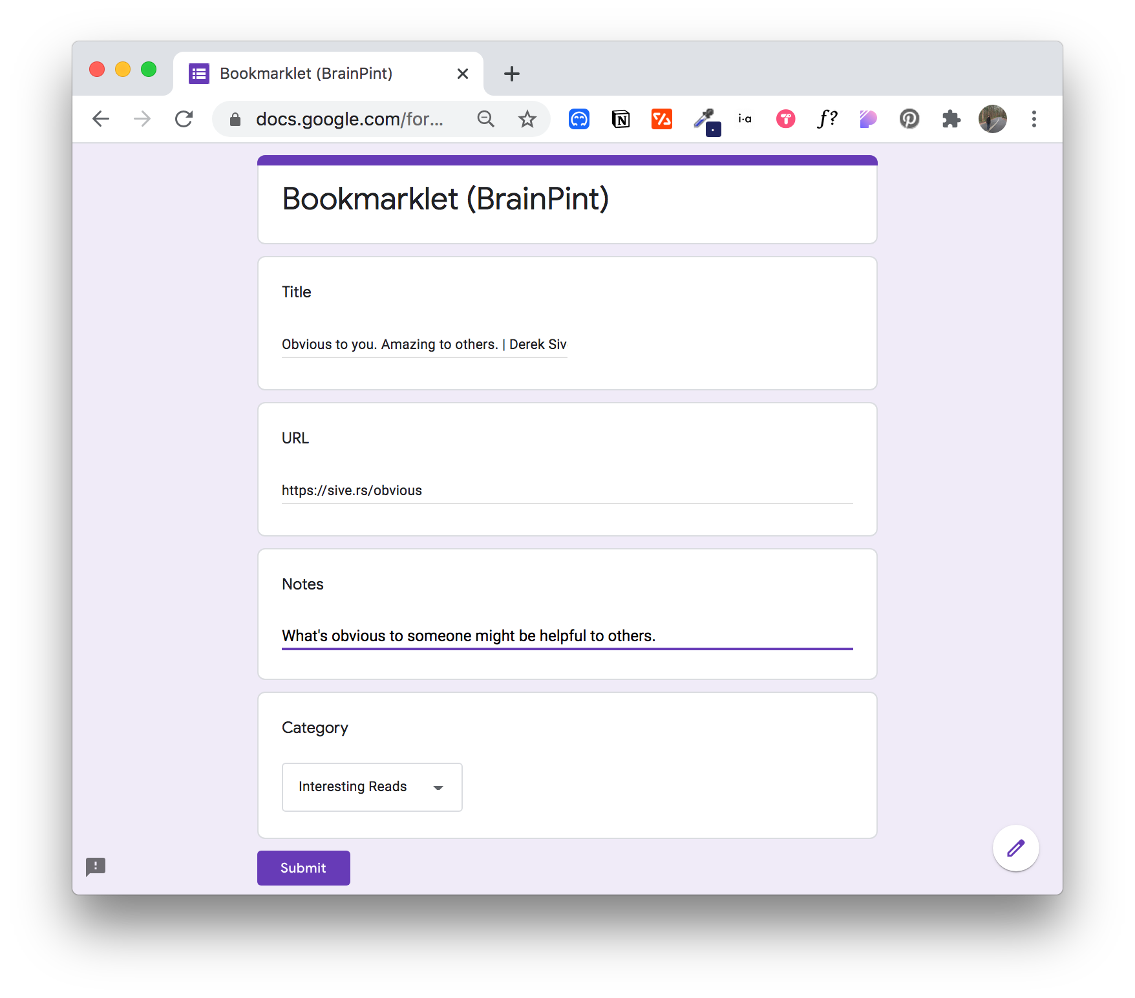Viewport: 1135px width, 998px height.
Task: Open a new tab with the plus
Action: click(x=512, y=74)
